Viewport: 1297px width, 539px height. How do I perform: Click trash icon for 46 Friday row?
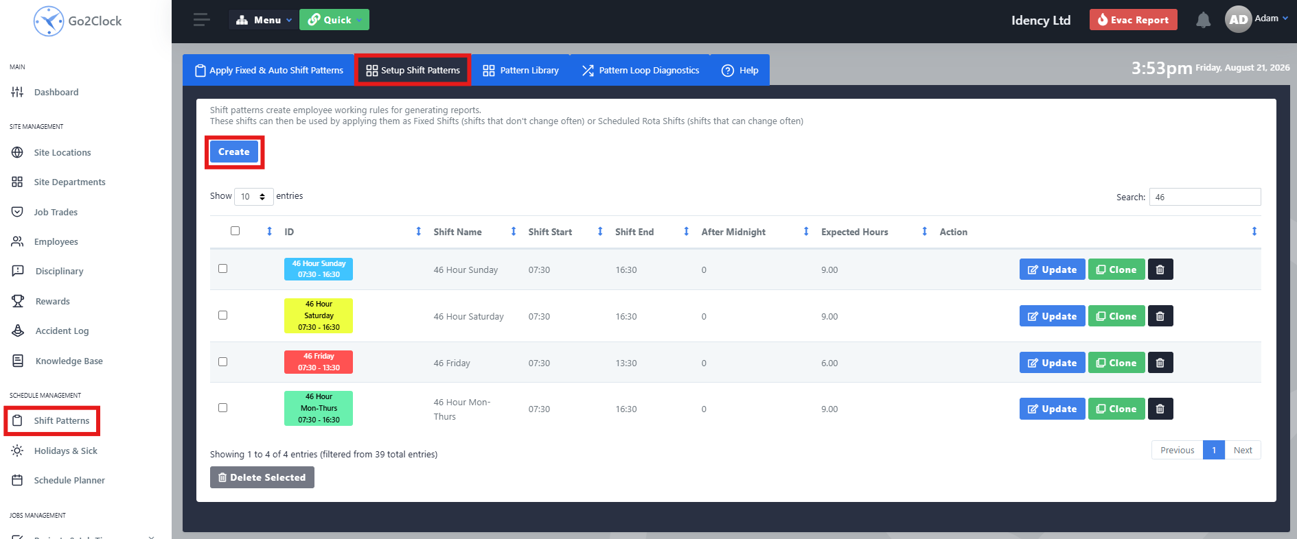(x=1160, y=363)
